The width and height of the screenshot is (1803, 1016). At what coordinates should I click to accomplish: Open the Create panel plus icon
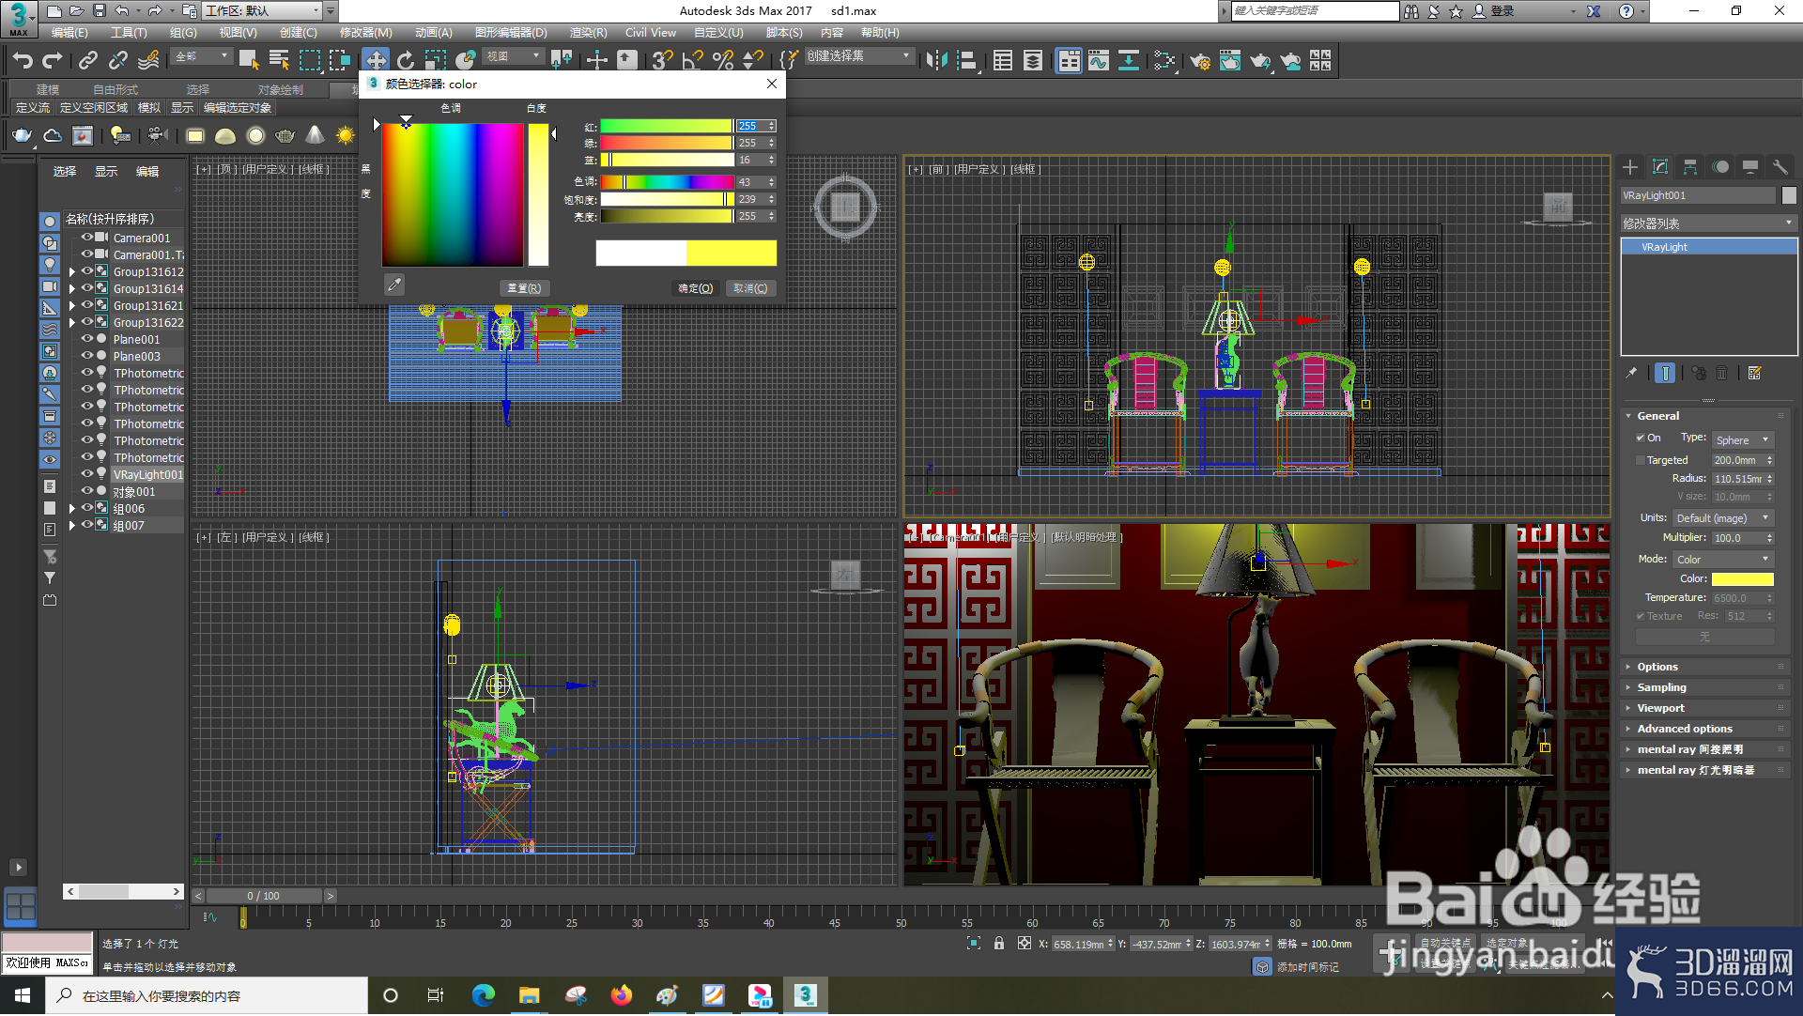coord(1630,167)
